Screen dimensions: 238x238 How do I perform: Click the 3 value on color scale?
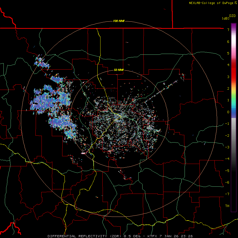[x=228, y=77]
